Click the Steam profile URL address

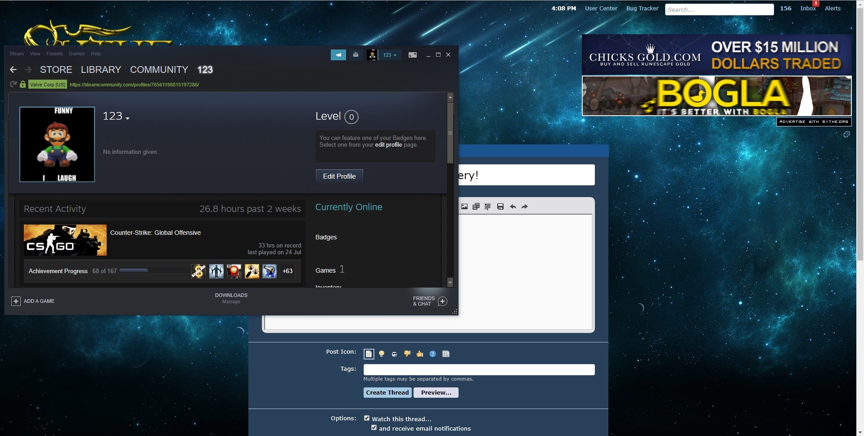pos(134,85)
